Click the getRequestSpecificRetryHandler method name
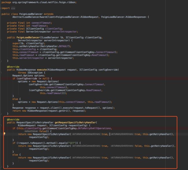This screenshot has width=188, height=170. (75, 123)
